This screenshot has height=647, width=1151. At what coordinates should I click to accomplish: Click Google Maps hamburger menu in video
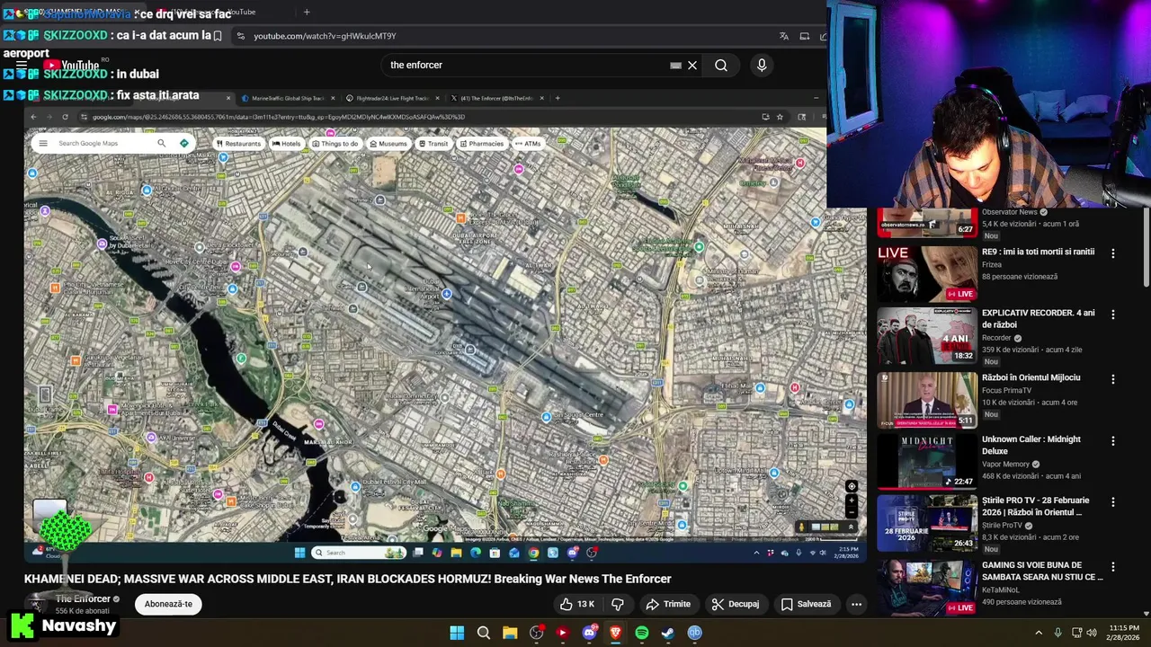coord(42,144)
